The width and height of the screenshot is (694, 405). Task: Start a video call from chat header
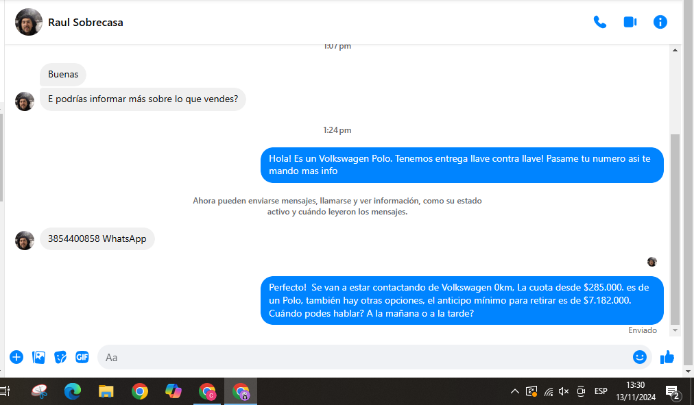click(630, 22)
